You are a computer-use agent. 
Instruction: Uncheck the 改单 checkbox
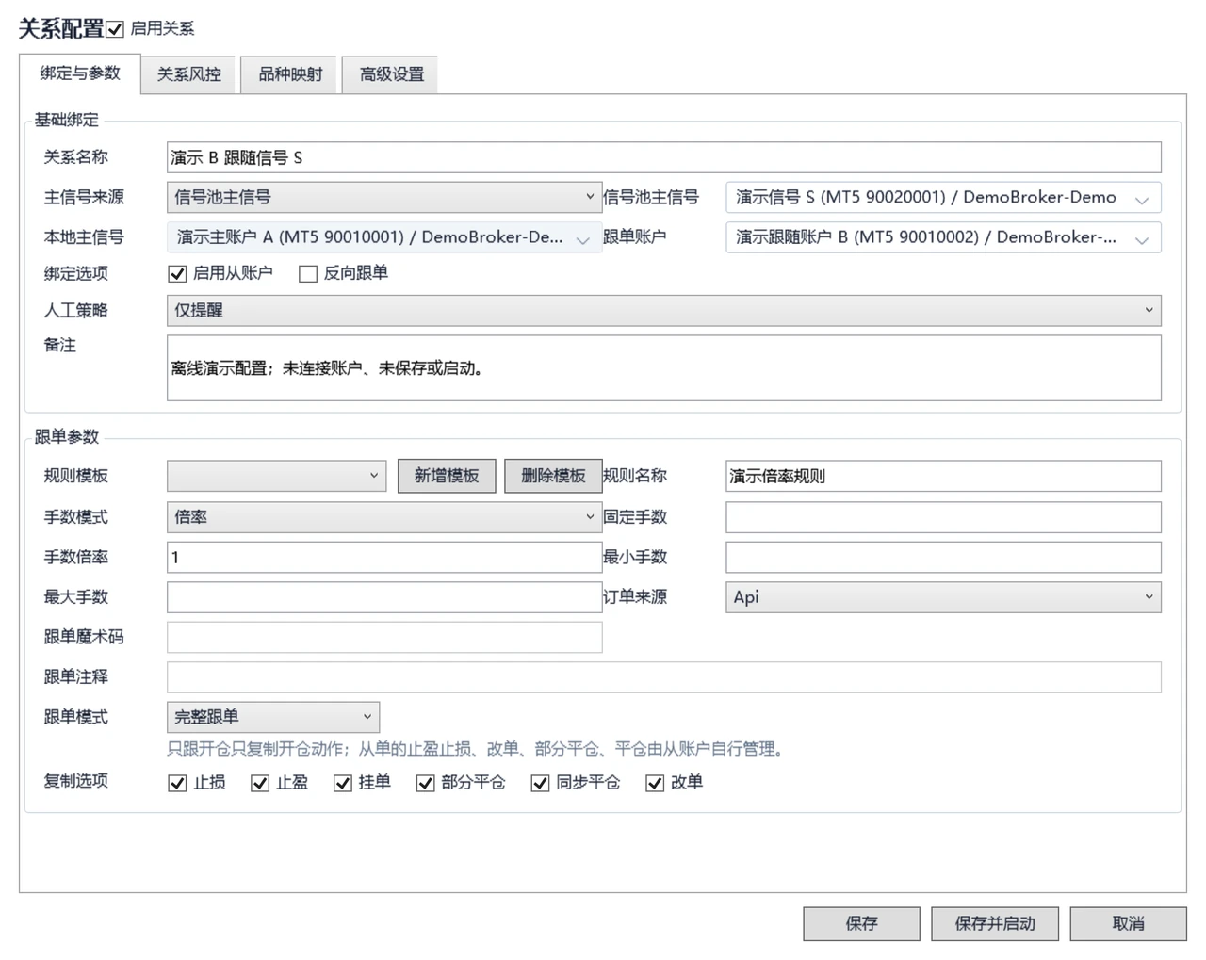point(655,784)
